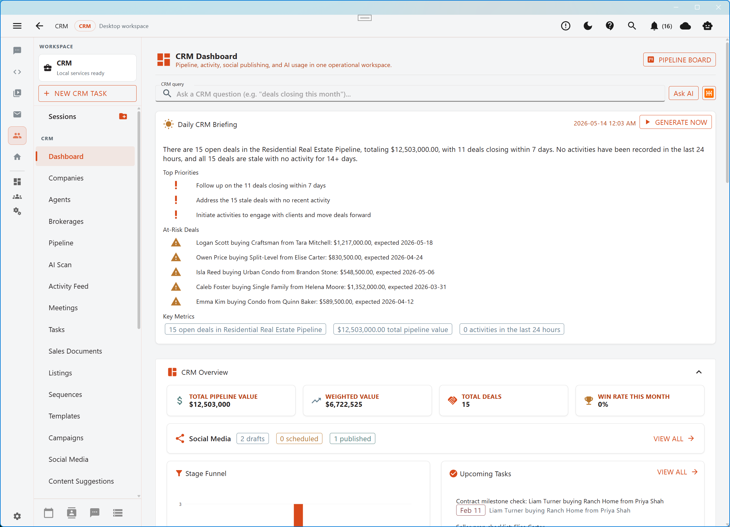Screen dimensions: 730x527
Task: Open mail icon in left rail
Action: [x=17, y=114]
